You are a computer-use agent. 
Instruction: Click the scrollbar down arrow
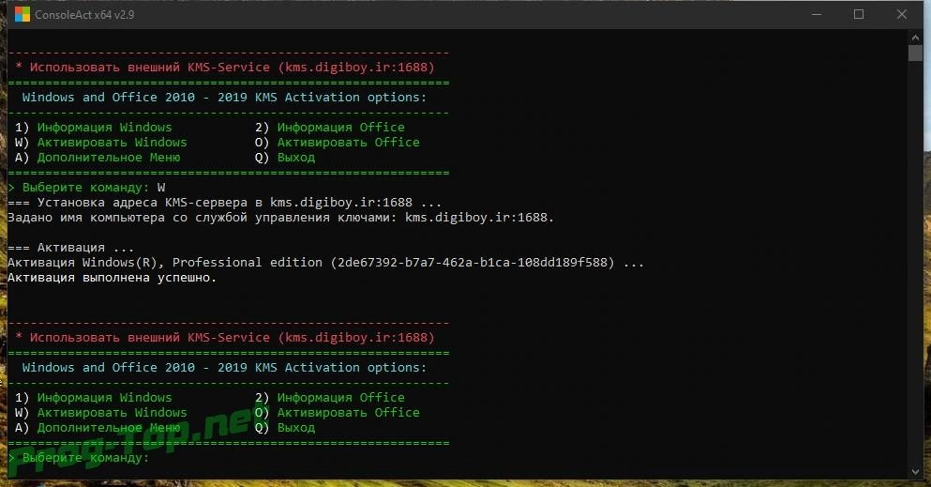(x=915, y=472)
